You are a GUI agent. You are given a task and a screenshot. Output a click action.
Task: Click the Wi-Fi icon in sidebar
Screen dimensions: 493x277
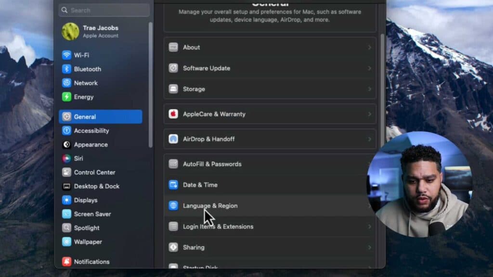pyautogui.click(x=66, y=55)
